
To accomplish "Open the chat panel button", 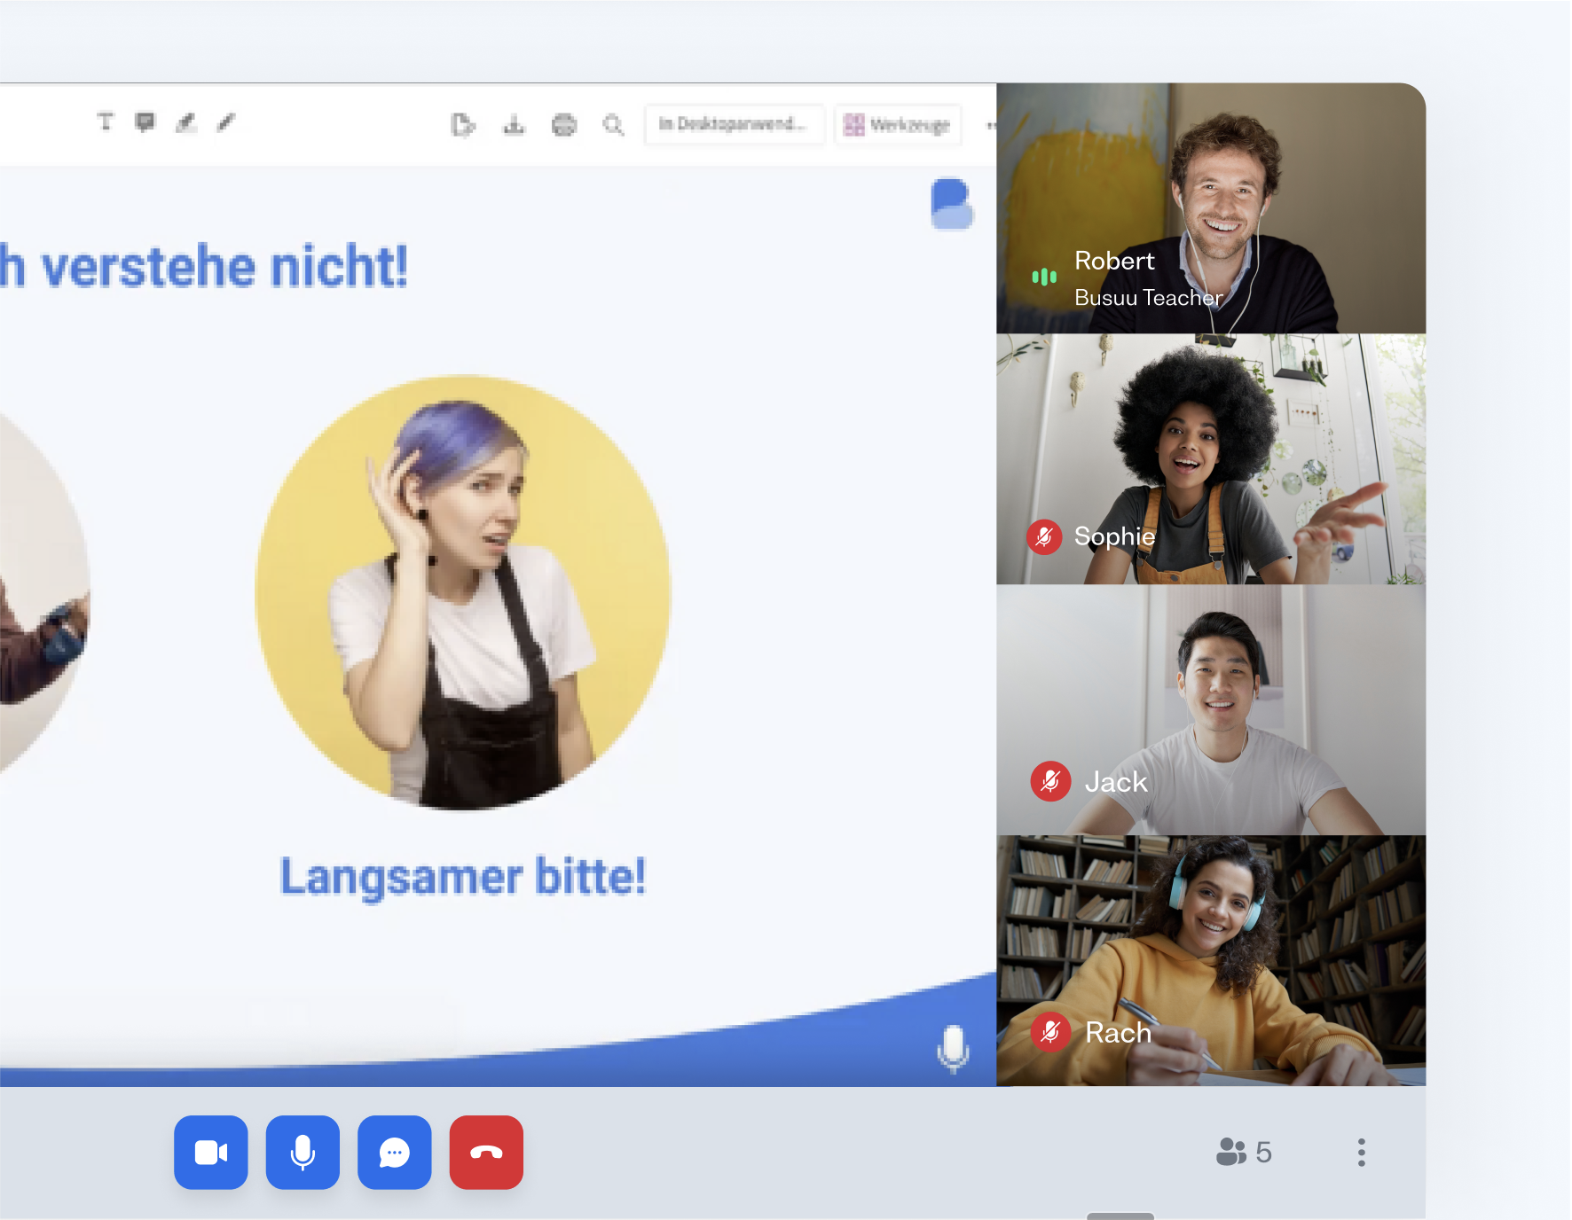I will click(x=395, y=1152).
